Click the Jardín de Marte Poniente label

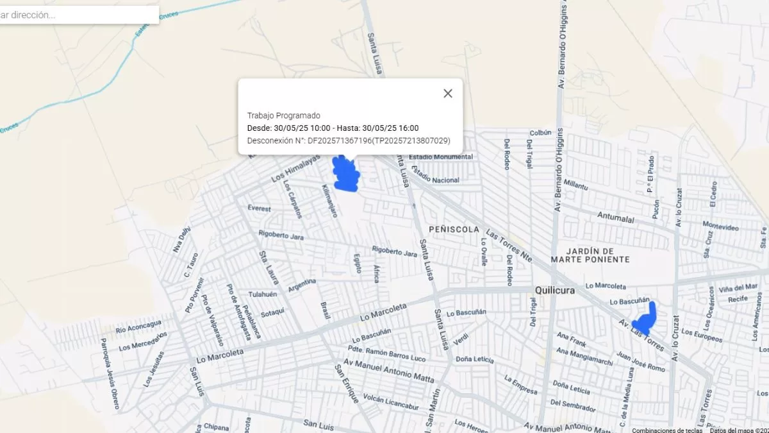tap(590, 255)
